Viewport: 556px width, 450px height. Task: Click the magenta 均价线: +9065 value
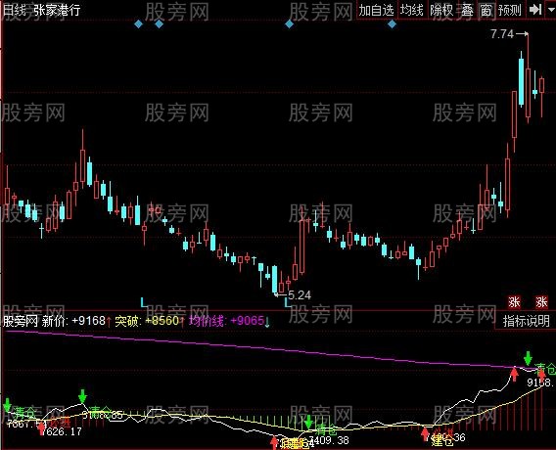(226, 321)
